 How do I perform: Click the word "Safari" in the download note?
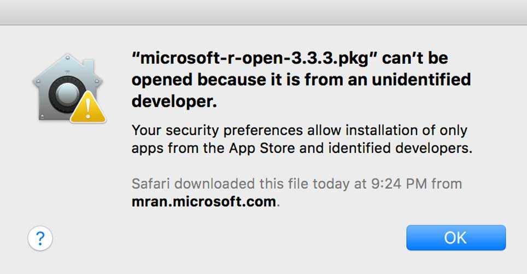(x=151, y=184)
